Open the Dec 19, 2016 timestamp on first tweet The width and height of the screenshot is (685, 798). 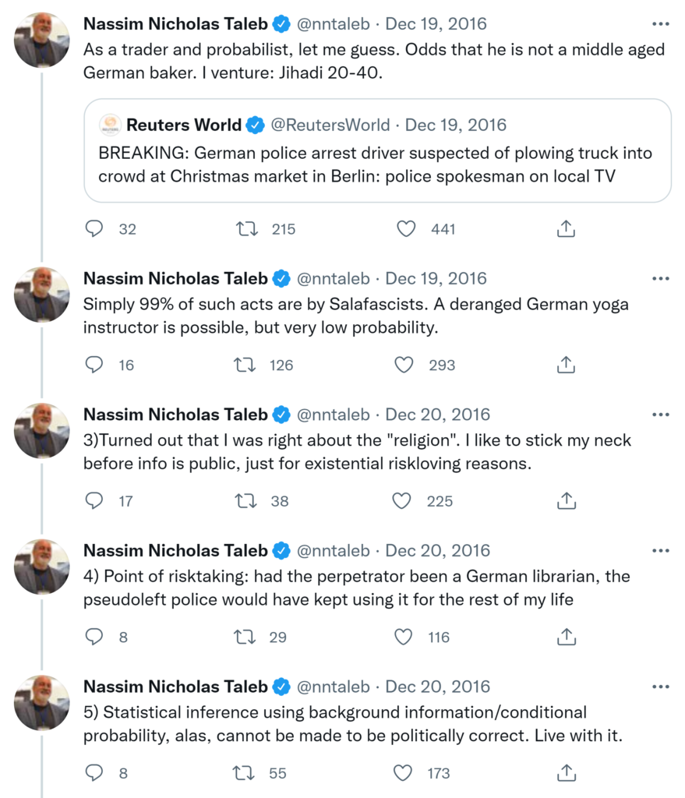click(x=436, y=24)
